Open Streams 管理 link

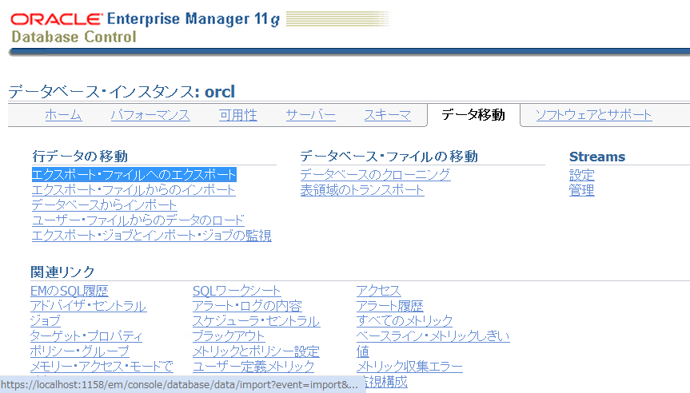(x=582, y=190)
